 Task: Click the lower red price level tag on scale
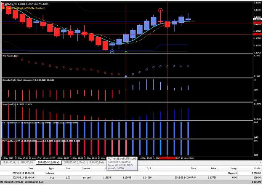258,34
